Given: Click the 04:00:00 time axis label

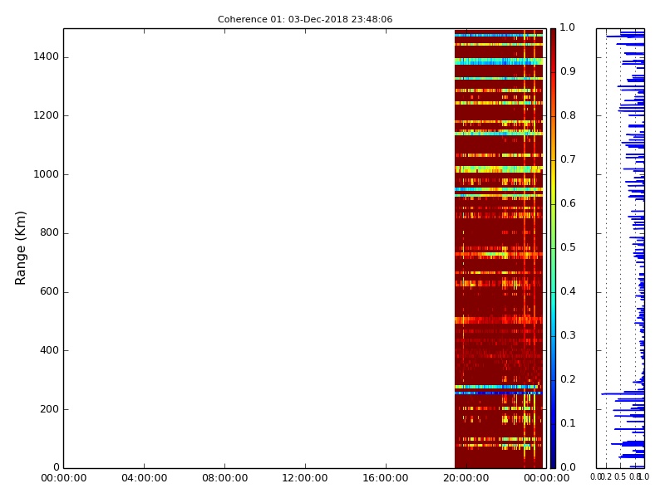Looking at the screenshot, I should 144,478.
